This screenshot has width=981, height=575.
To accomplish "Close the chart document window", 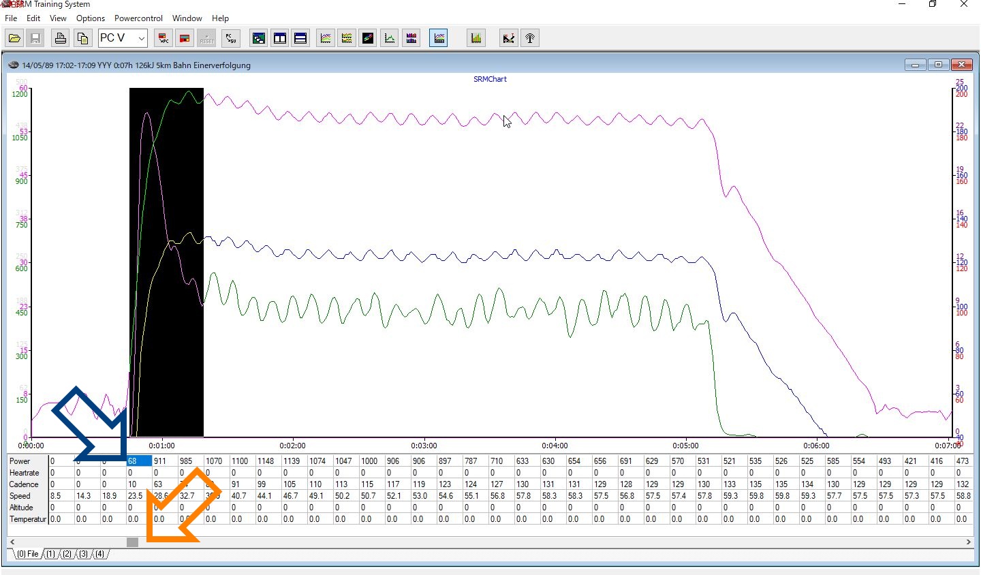I will [961, 65].
